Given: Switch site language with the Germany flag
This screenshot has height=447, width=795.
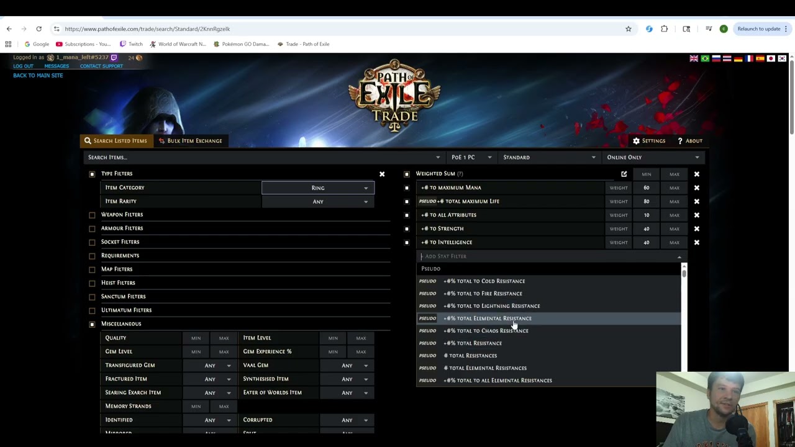Looking at the screenshot, I should [738, 58].
